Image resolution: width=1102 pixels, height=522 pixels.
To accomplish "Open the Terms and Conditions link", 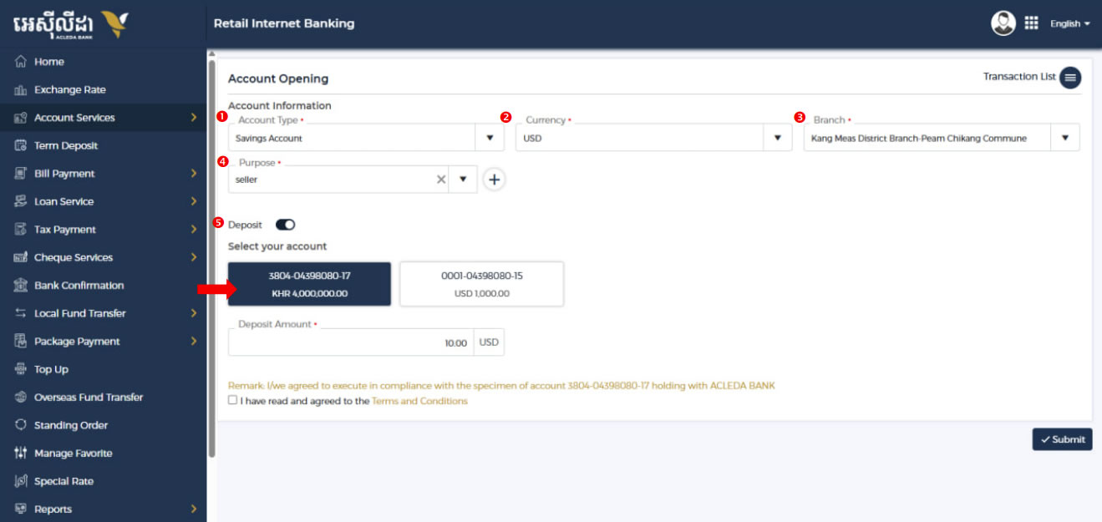I will (419, 401).
